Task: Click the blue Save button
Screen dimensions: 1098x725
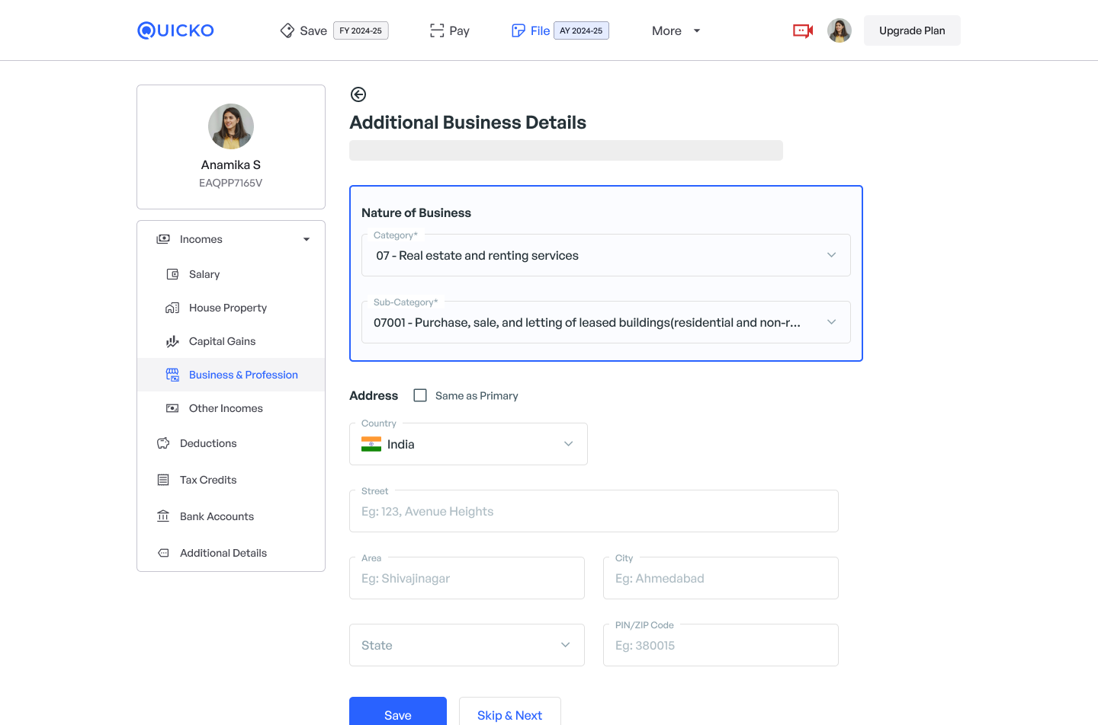Action: (397, 713)
